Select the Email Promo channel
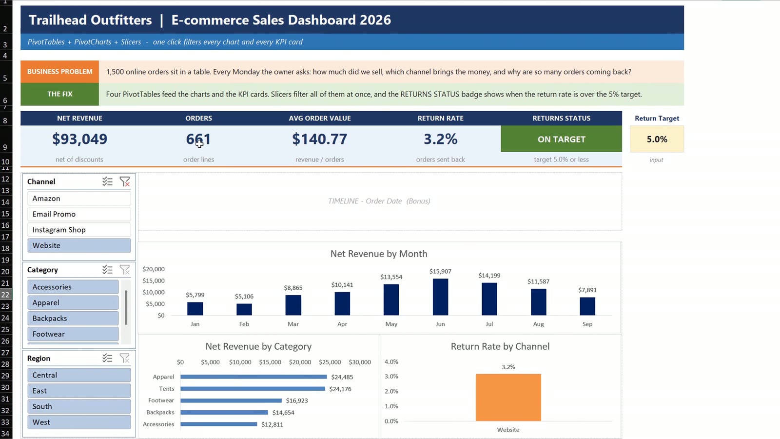 click(79, 214)
